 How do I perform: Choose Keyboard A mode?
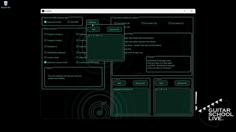point(51,47)
